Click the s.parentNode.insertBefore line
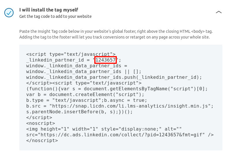This screenshot has width=229, height=153. pyautogui.click(x=79, y=112)
